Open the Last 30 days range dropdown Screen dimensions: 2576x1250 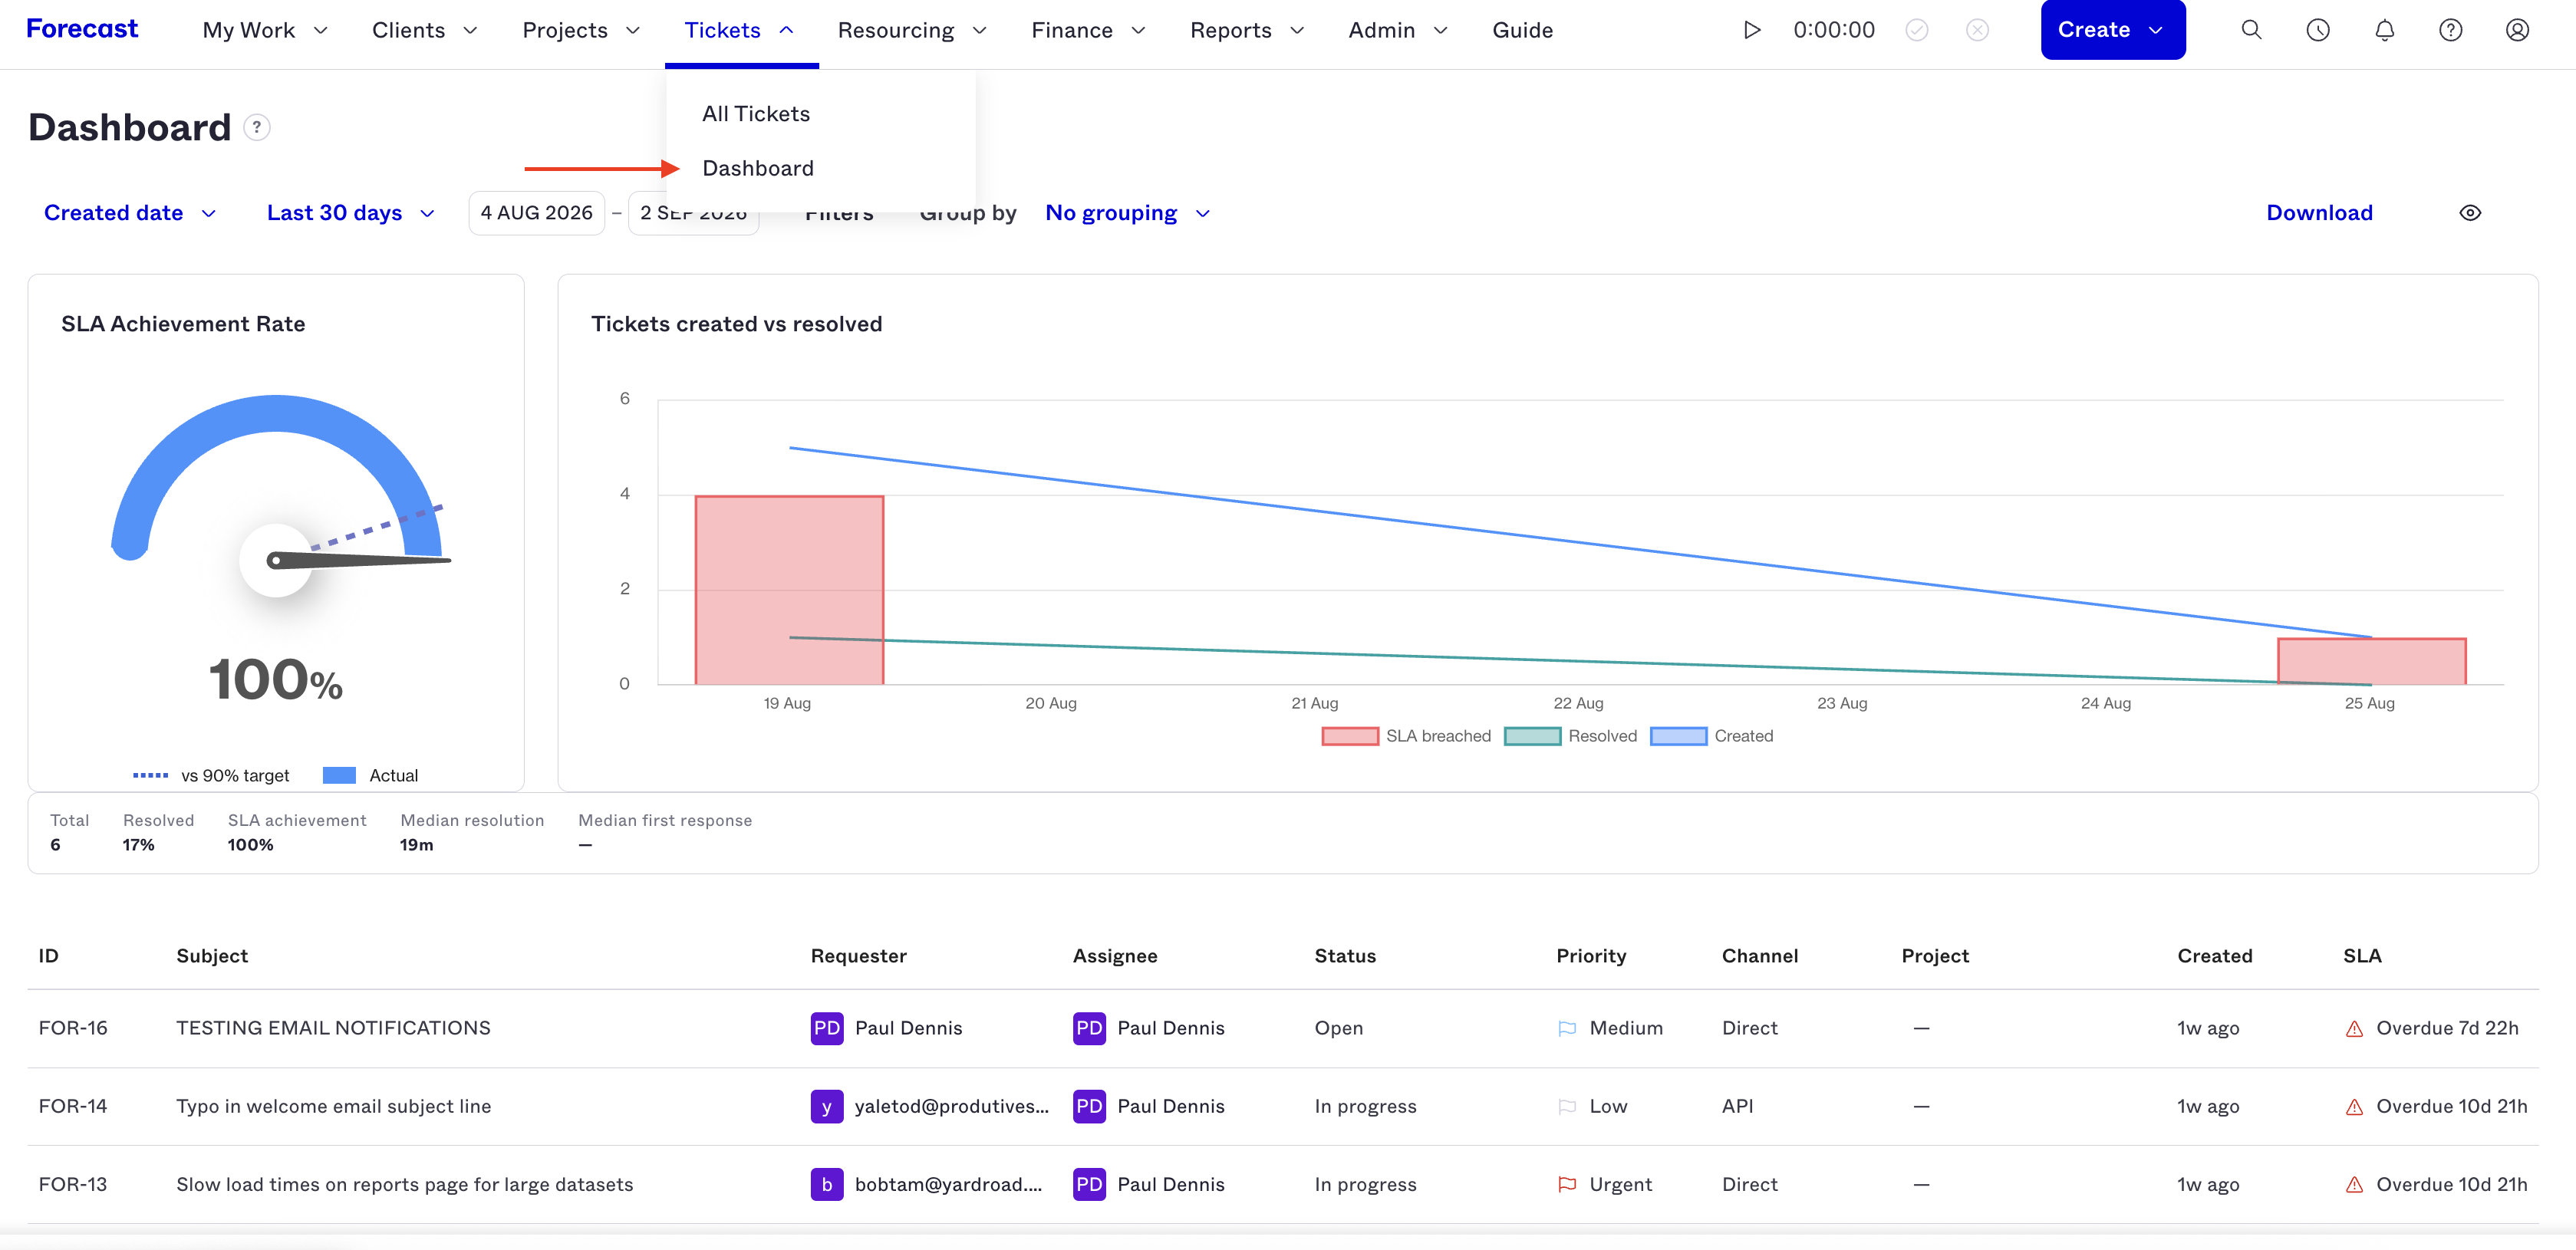pyautogui.click(x=350, y=213)
